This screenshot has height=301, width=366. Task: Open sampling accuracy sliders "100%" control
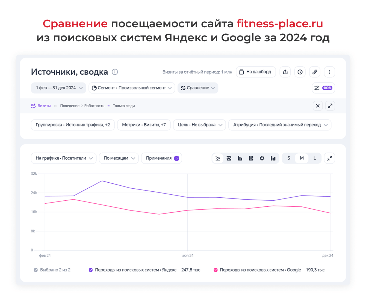click(x=323, y=88)
